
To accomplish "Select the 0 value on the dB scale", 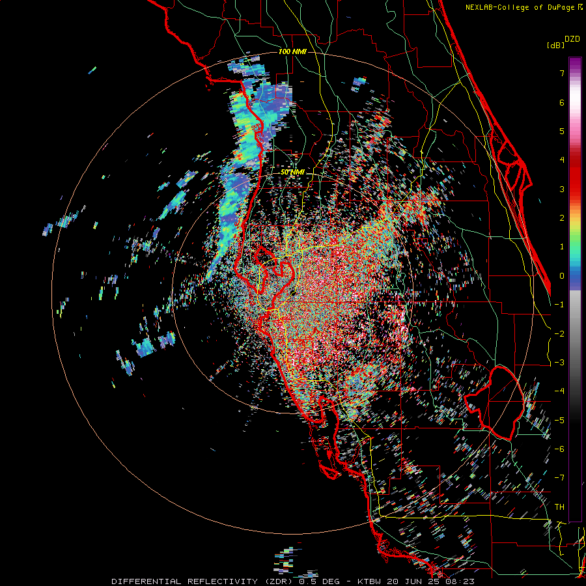I will [x=562, y=276].
